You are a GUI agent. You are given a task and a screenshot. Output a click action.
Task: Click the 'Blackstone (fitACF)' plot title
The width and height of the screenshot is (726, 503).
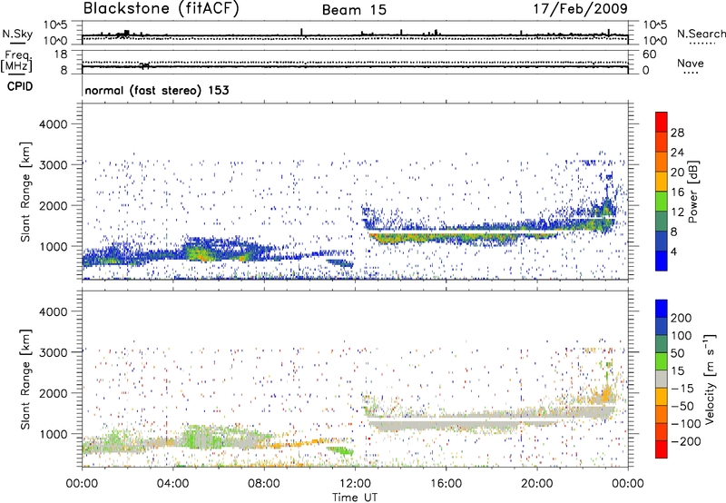click(162, 9)
